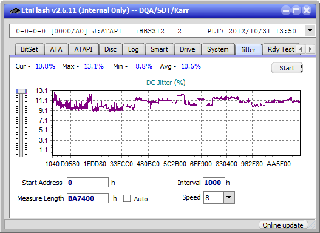This screenshot has height=233, width=320.
Task: Click in the Start Address field
Action: [x=87, y=183]
